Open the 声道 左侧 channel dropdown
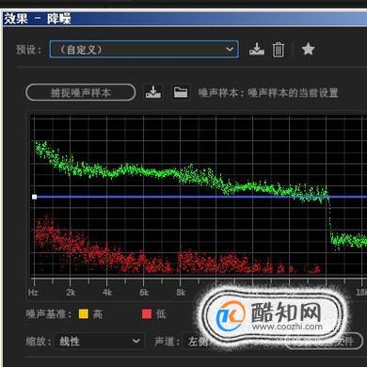 coord(197,342)
